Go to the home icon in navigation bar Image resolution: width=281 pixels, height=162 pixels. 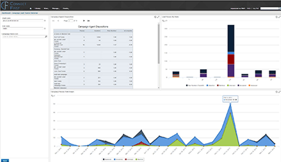[31, 8]
